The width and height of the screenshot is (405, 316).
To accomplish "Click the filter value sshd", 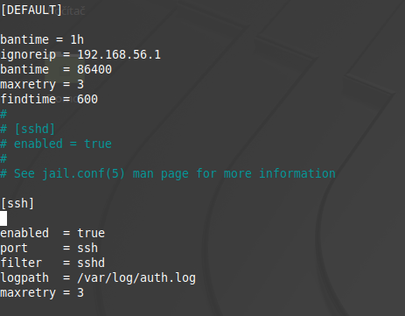I will pyautogui.click(x=91, y=263).
